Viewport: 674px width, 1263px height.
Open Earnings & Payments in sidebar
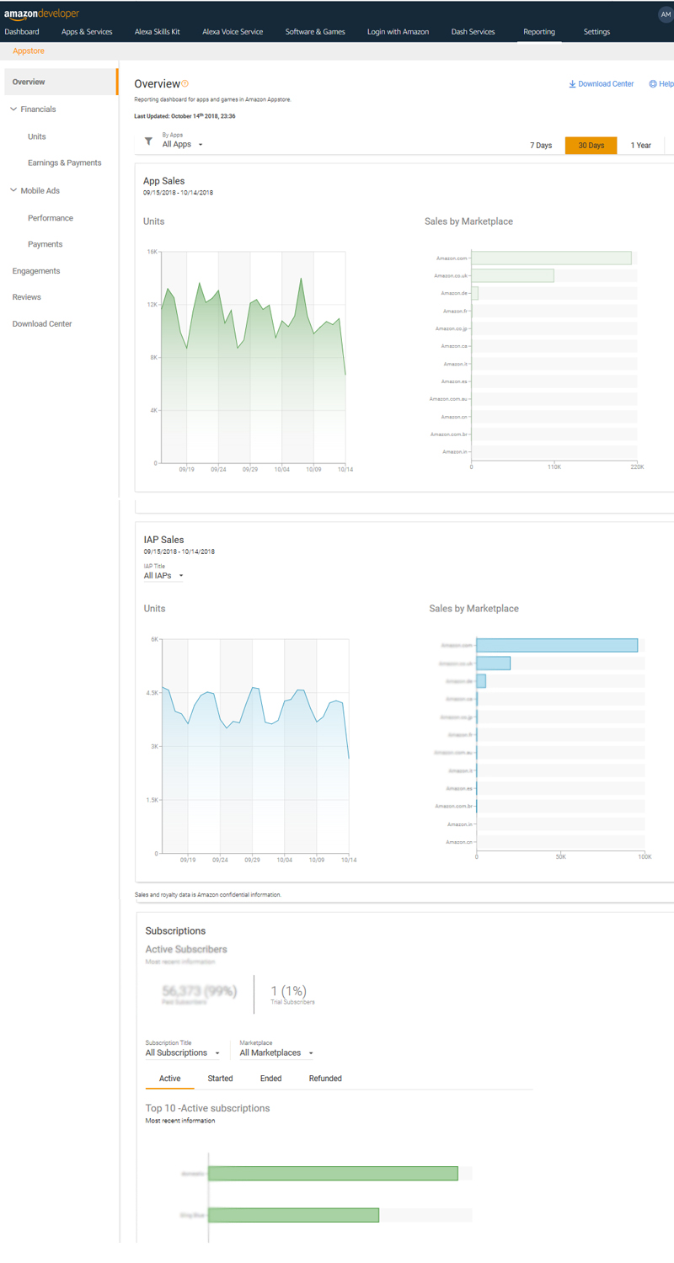64,163
